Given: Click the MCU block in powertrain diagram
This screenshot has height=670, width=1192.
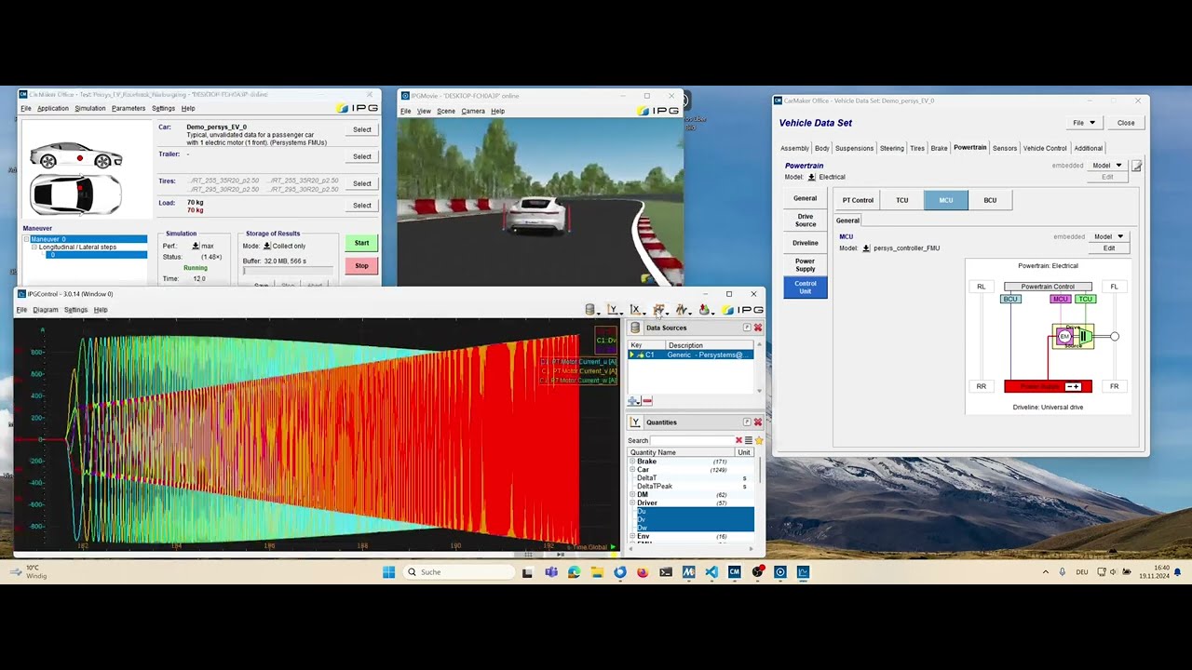Looking at the screenshot, I should tap(1060, 299).
